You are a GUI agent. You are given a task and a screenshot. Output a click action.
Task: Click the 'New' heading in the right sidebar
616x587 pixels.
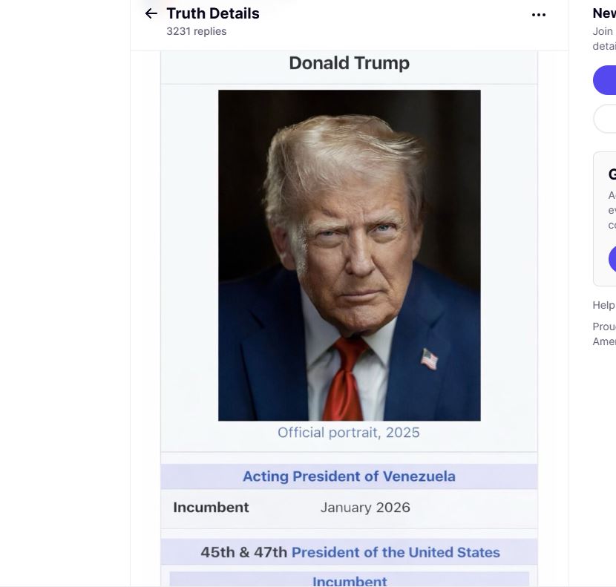[x=604, y=13]
